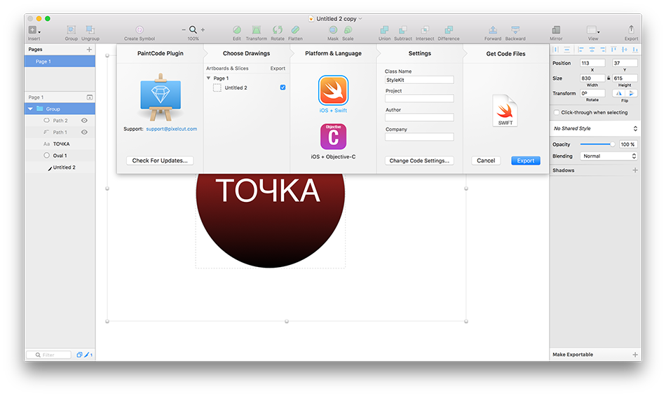Click the Group toolbar icon
The width and height of the screenshot is (666, 396).
(x=71, y=29)
